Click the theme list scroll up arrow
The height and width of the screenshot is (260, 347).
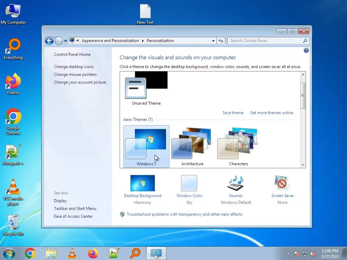click(x=303, y=74)
